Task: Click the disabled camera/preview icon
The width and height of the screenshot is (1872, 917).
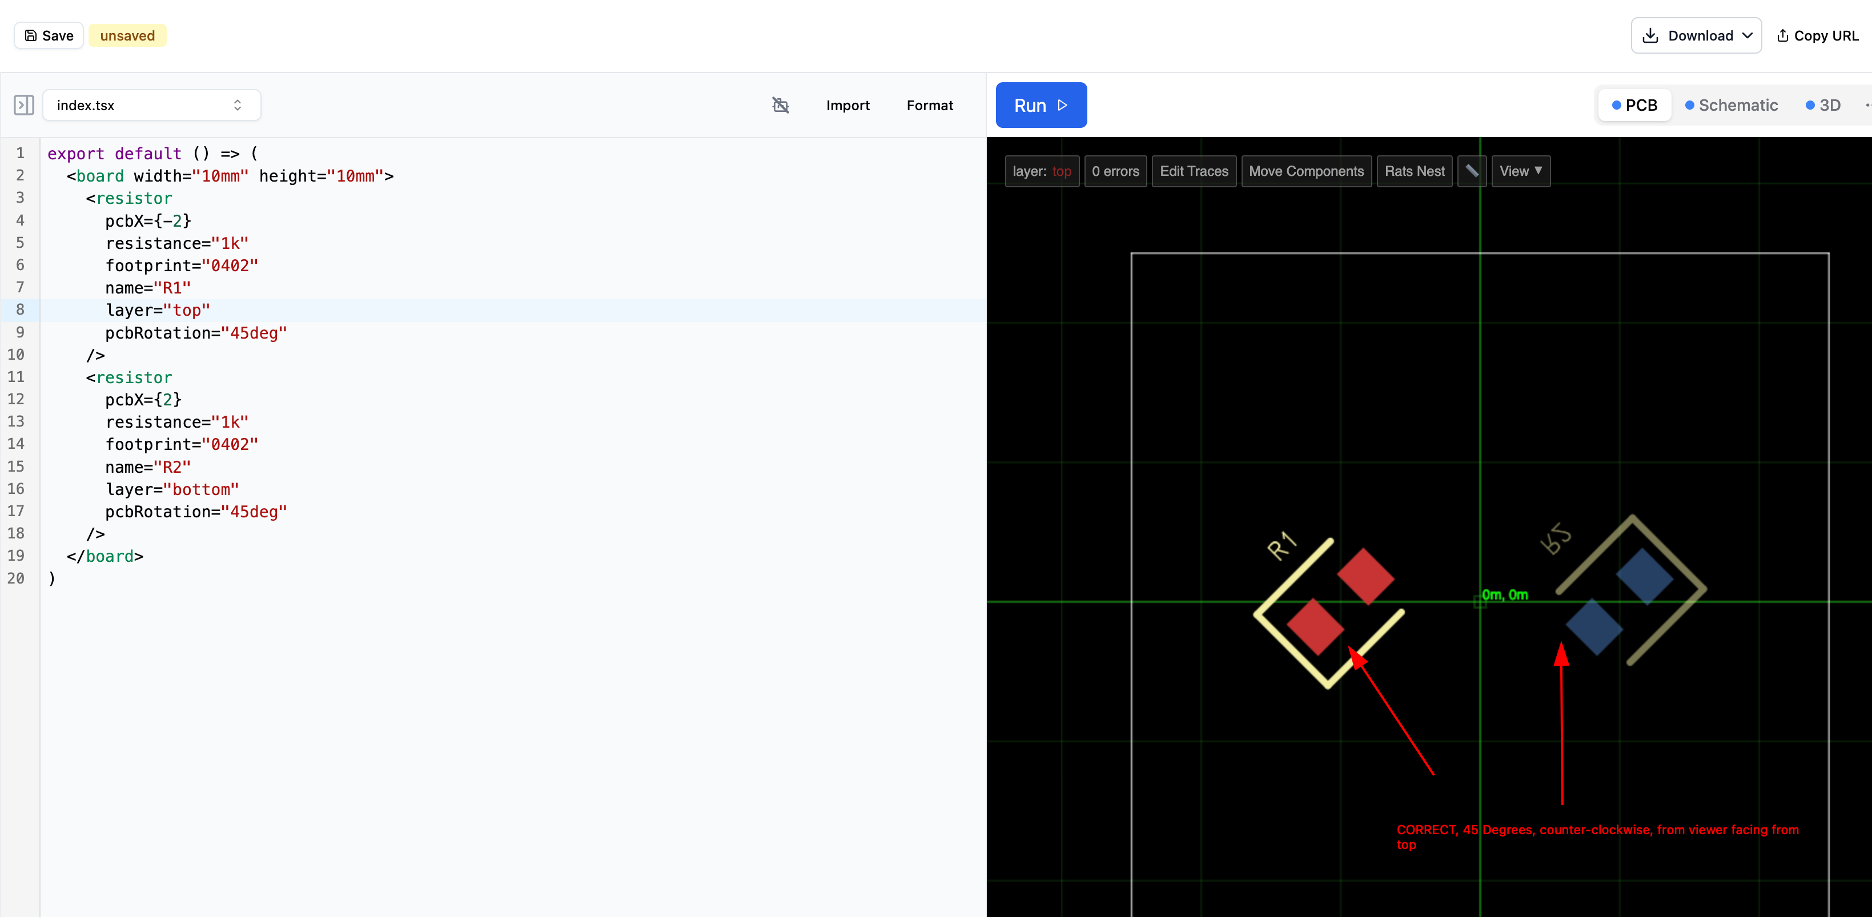Action: tap(781, 106)
